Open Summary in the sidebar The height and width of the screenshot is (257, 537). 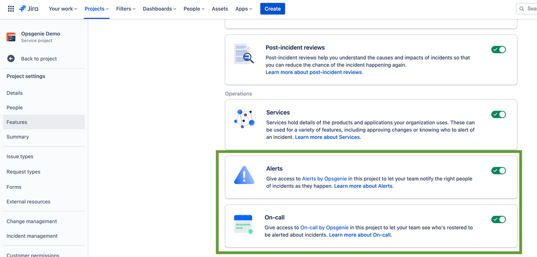click(44, 137)
